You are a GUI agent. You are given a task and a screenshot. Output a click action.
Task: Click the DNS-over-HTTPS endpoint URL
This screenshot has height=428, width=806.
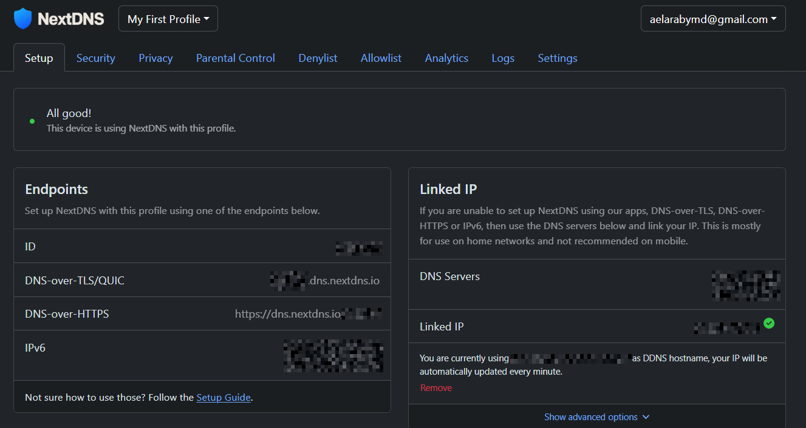pyautogui.click(x=308, y=314)
